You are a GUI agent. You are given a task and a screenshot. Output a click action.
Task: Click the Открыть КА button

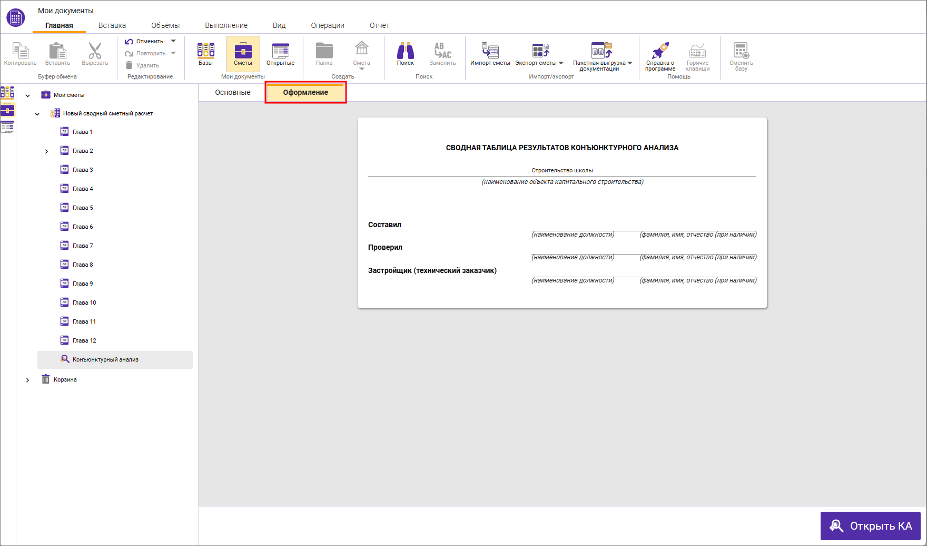pos(870,526)
